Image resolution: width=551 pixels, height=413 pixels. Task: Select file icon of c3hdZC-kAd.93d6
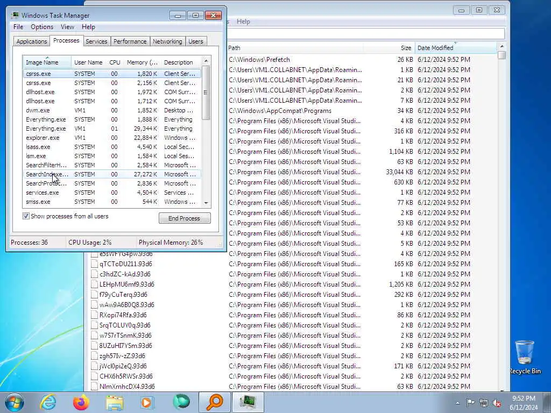(x=94, y=274)
